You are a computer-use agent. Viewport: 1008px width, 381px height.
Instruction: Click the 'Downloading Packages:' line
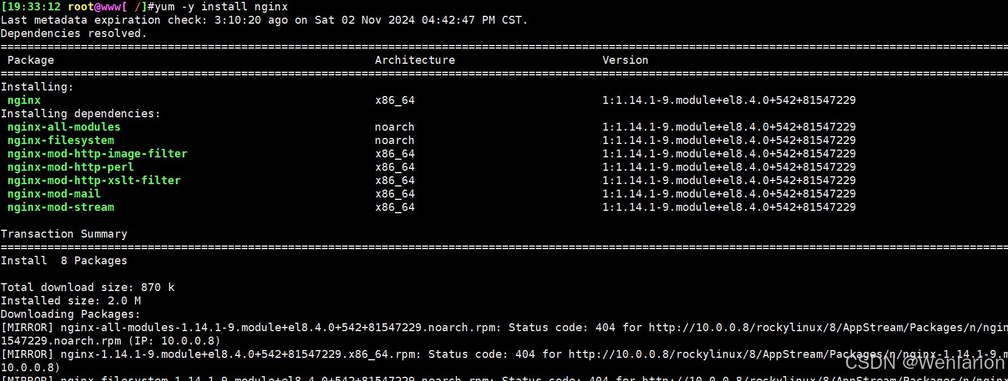pyautogui.click(x=70, y=314)
